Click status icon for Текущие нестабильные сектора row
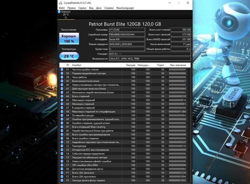This screenshot has height=184, width=250. 62,157
